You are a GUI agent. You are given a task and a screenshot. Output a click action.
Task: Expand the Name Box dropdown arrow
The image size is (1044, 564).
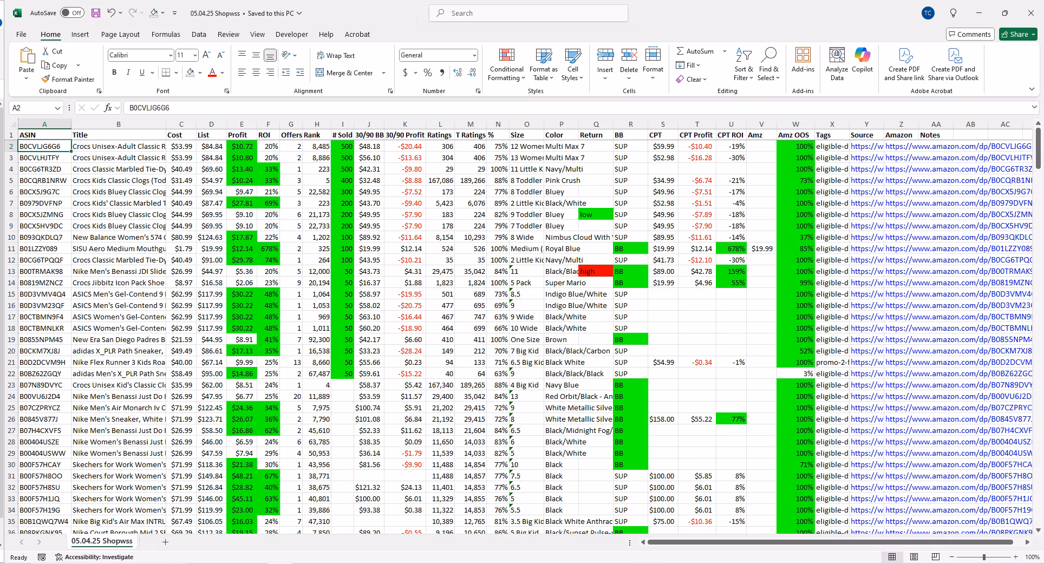click(57, 108)
